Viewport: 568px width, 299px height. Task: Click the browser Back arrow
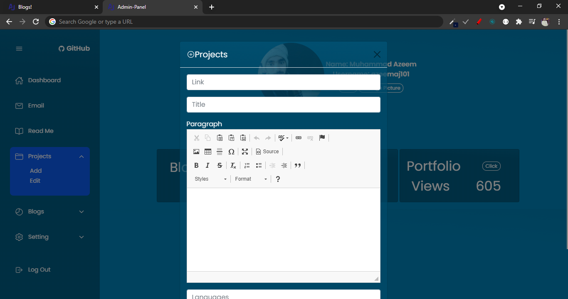click(x=9, y=22)
